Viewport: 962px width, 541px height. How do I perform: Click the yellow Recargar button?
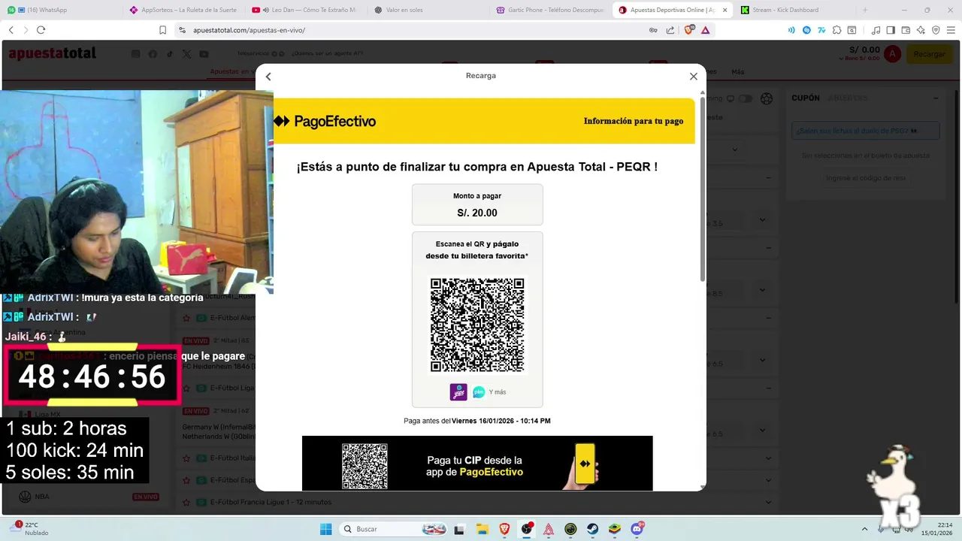pos(930,54)
